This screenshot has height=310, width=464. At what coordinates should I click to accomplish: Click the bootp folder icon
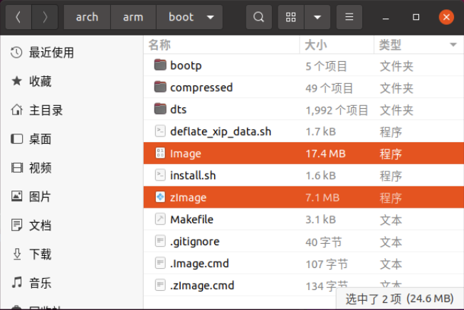(160, 66)
